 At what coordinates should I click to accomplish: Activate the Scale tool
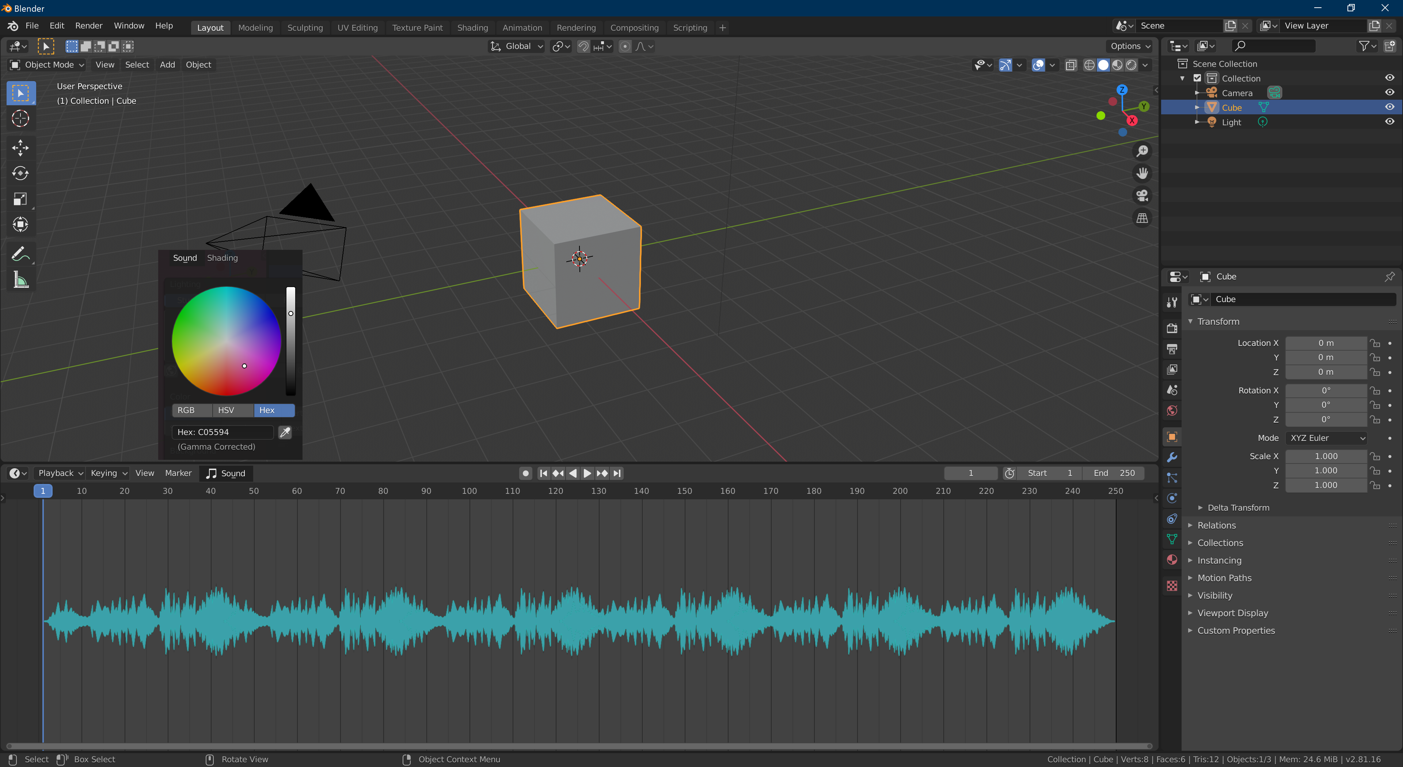tap(21, 199)
